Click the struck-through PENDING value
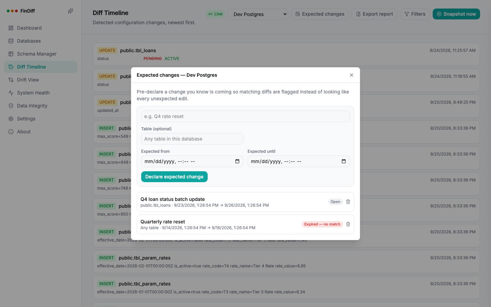Image resolution: width=491 pixels, height=307 pixels. (x=153, y=59)
